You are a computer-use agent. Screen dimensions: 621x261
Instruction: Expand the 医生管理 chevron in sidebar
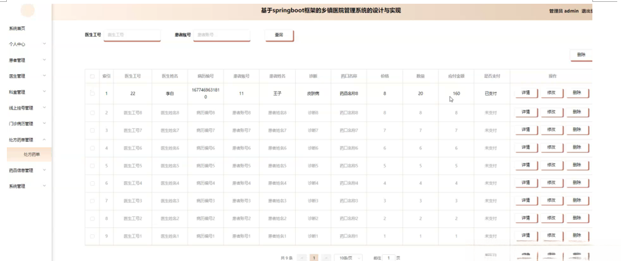point(44,75)
